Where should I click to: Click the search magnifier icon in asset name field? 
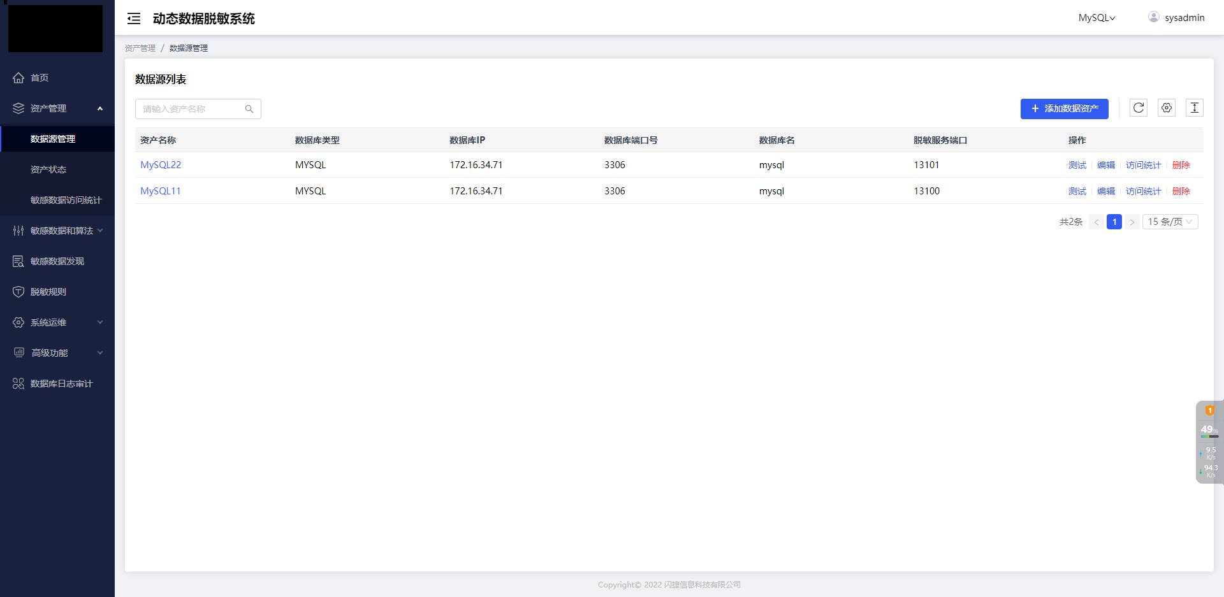pyautogui.click(x=249, y=109)
